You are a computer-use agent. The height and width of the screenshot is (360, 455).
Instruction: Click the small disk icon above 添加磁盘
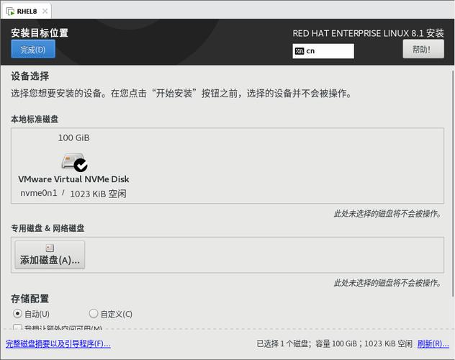pos(50,248)
